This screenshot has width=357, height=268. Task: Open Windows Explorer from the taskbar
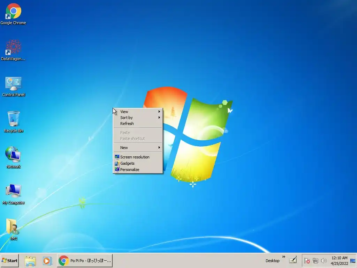tap(30, 261)
